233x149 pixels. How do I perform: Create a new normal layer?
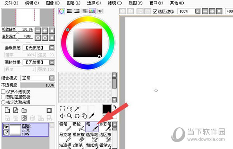(x=7, y=110)
